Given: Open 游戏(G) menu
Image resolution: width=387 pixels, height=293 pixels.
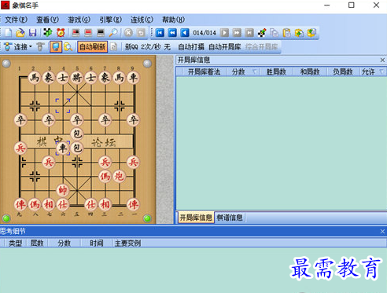Looking at the screenshot, I should point(79,20).
